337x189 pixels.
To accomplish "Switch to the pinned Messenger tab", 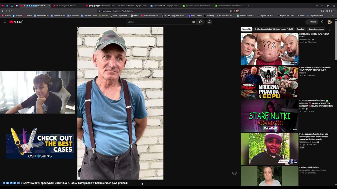I will (x=7, y=6).
